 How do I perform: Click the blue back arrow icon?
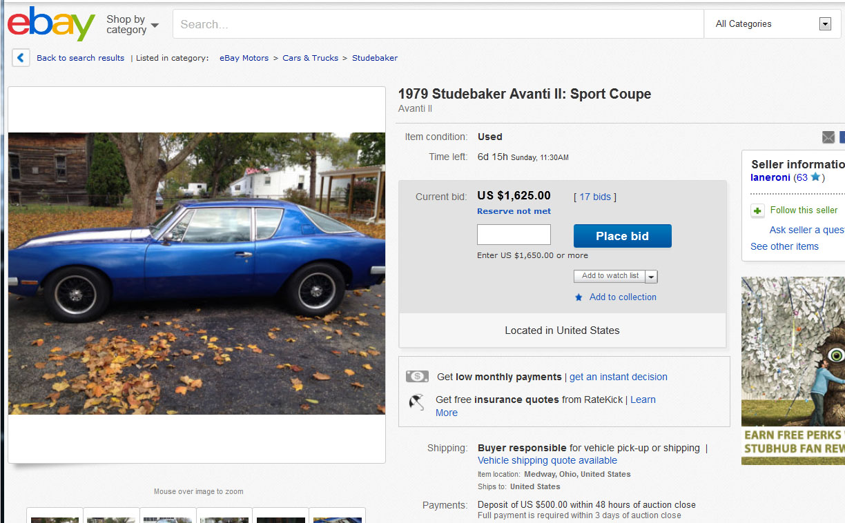(x=21, y=58)
